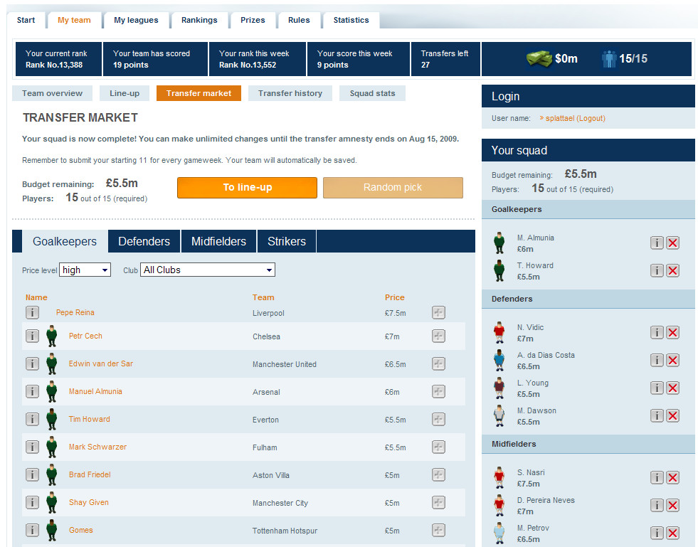
Task: Show info for T. Howard in squad panel
Action: tap(657, 270)
